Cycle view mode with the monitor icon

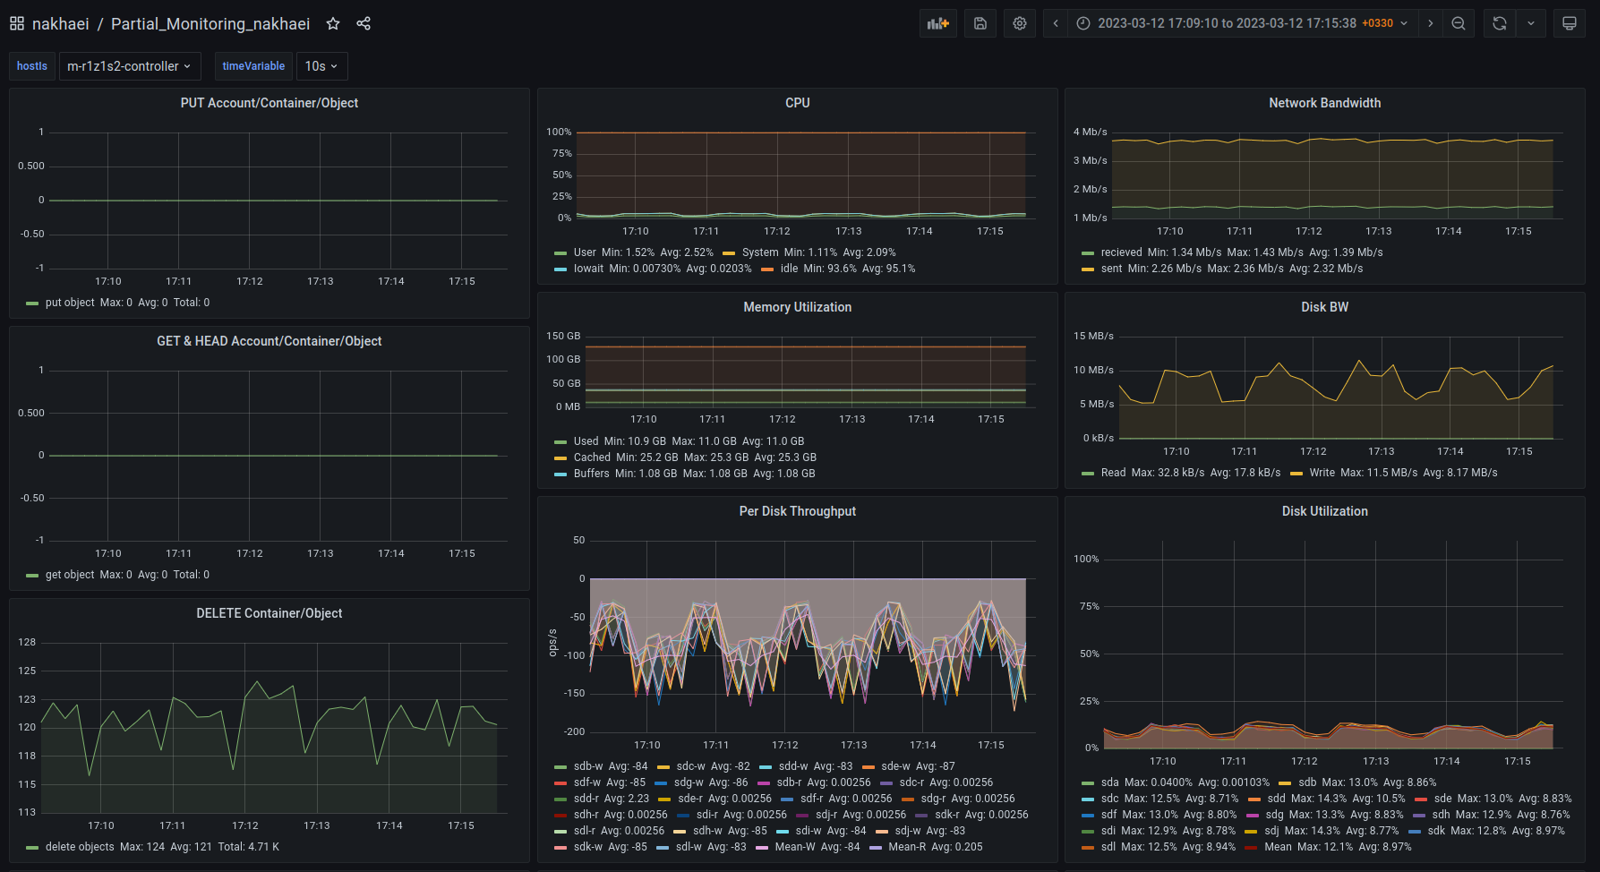click(x=1570, y=23)
